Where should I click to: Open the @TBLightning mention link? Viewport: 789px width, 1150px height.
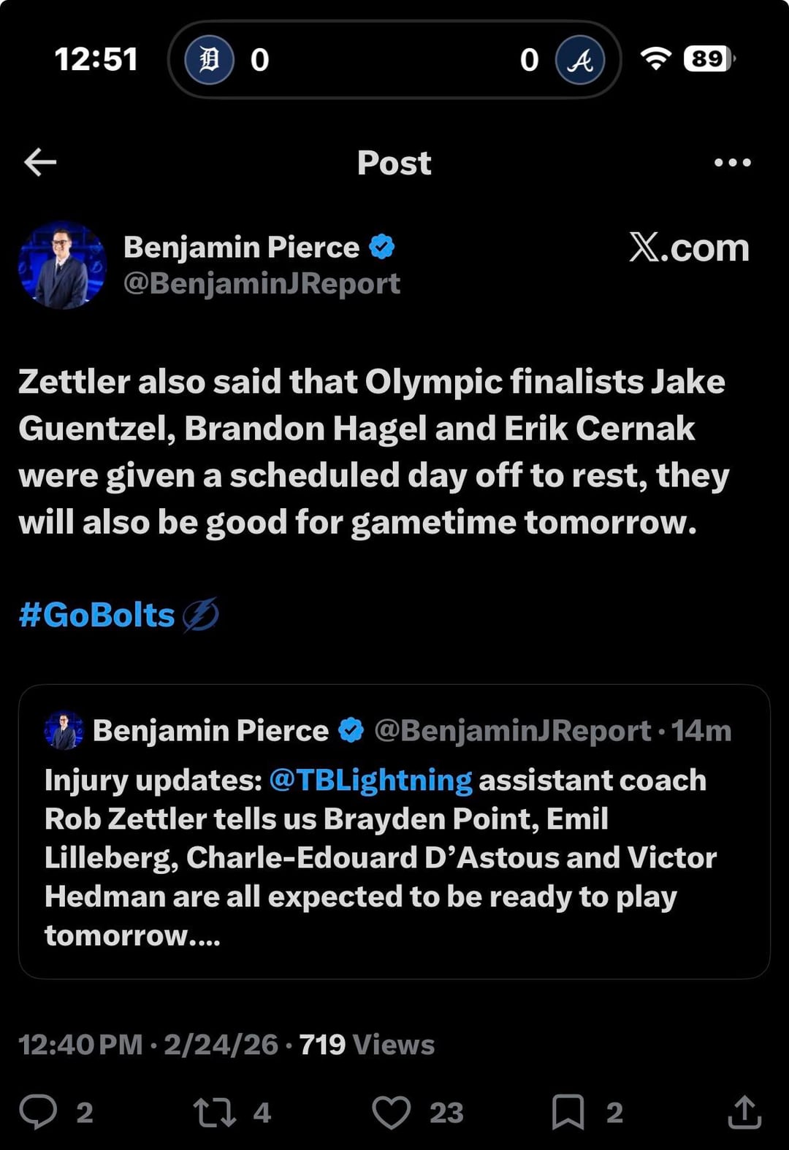370,781
